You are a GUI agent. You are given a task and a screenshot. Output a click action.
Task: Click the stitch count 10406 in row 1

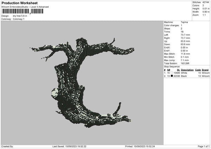coord(177,73)
